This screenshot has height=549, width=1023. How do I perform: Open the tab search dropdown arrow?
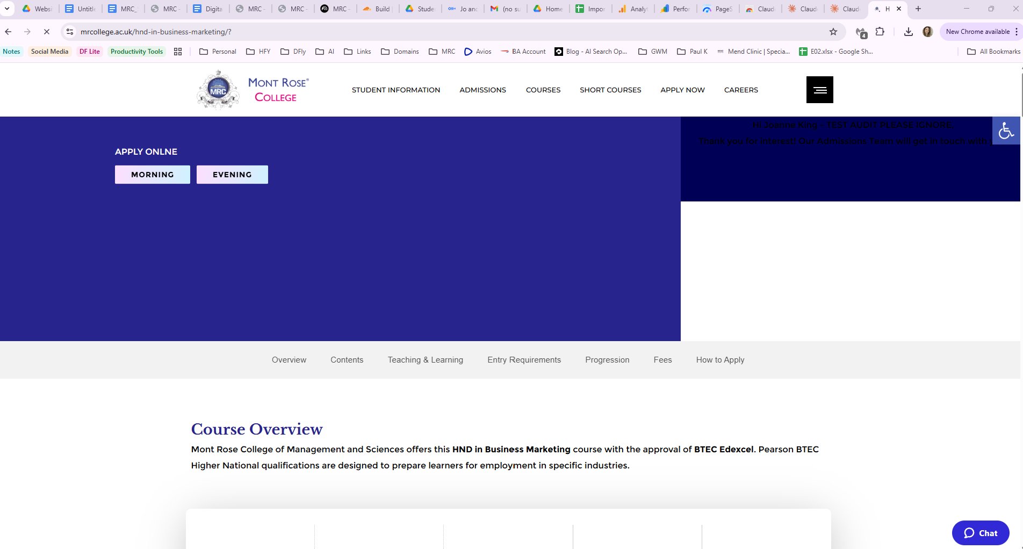pos(6,9)
